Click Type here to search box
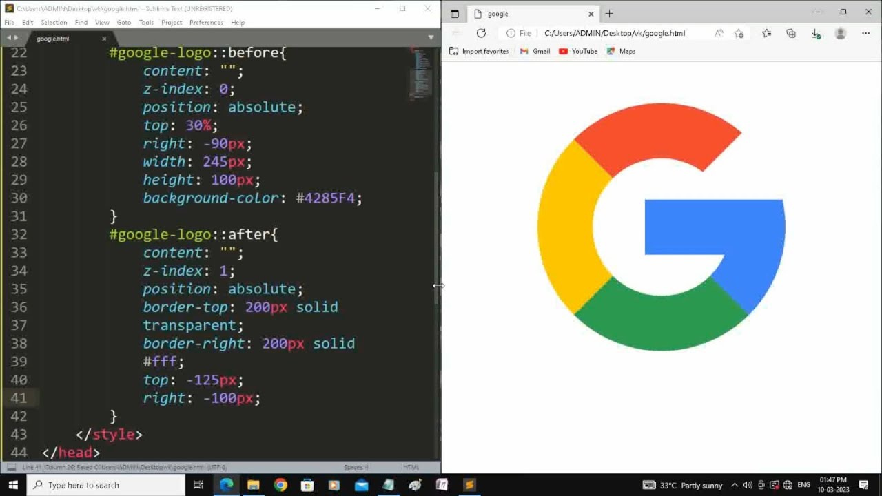 (106, 485)
